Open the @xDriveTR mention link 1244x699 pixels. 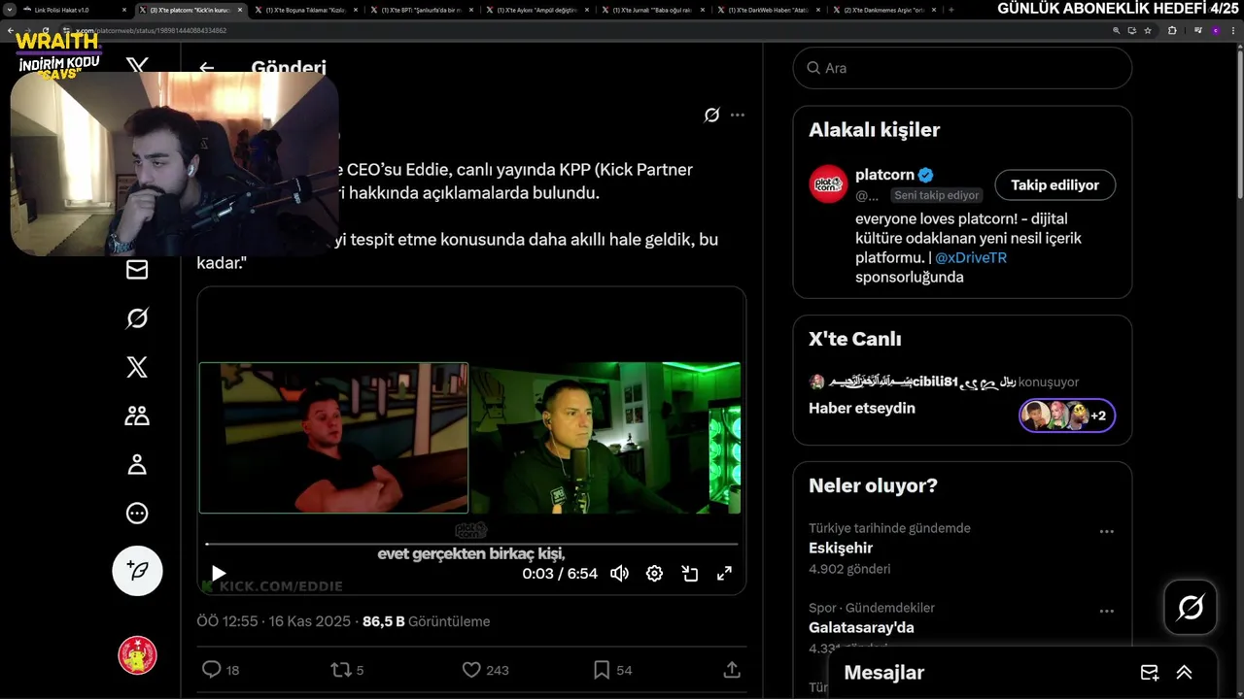point(970,257)
